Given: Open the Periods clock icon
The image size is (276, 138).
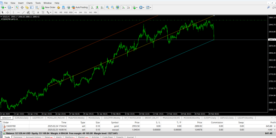Looking at the screenshot, I should (x=141, y=7).
